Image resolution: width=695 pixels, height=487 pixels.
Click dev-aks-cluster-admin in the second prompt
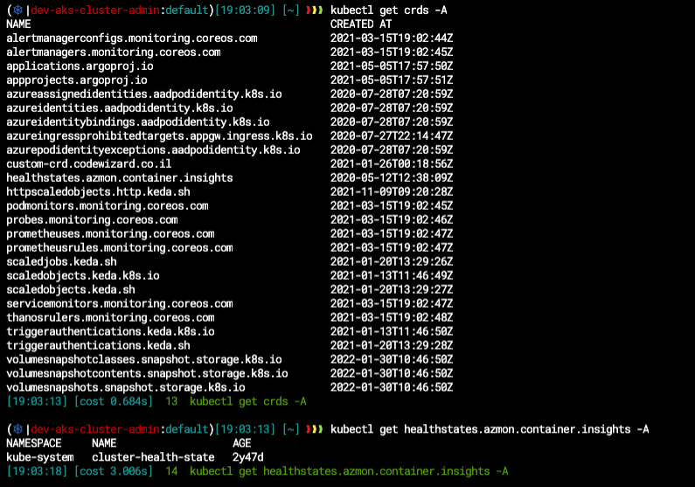tap(95, 429)
